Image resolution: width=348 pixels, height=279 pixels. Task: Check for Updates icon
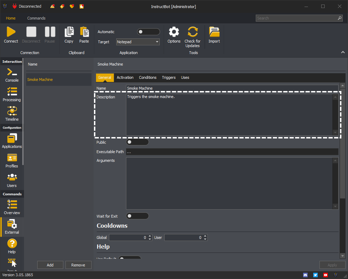point(192,32)
